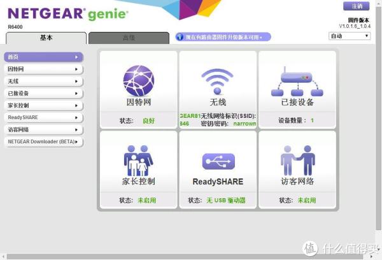Viewport: 382px width, 260px height.
Task: Click the firmware upgrade available notice
Action: [x=223, y=37]
